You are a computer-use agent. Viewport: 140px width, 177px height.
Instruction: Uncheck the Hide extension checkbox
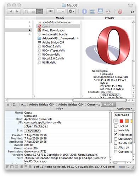point(116,135)
